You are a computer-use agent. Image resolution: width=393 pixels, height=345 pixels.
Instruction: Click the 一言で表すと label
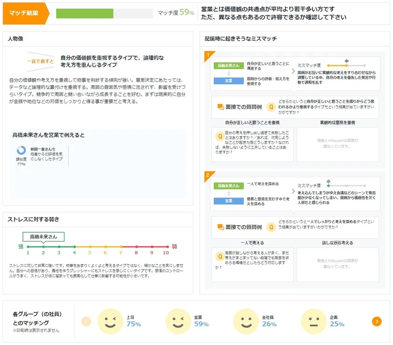click(x=40, y=61)
